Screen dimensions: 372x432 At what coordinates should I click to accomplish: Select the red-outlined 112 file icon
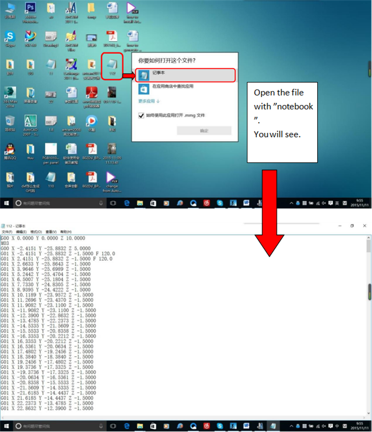pyautogui.click(x=112, y=65)
